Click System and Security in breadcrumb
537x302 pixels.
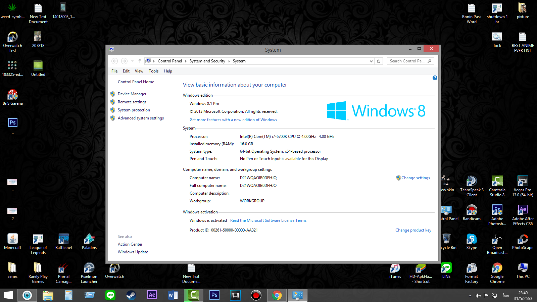[x=207, y=61]
